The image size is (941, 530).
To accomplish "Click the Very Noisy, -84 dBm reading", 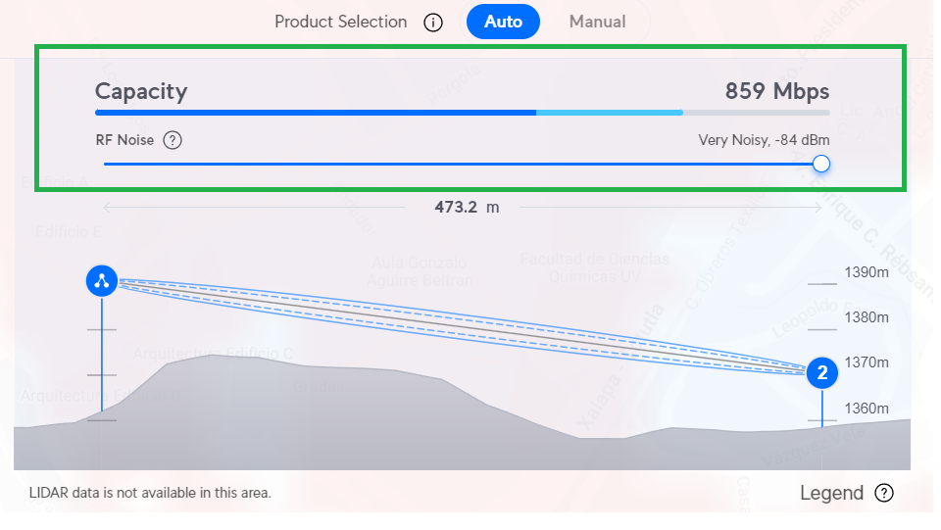I will (764, 140).
